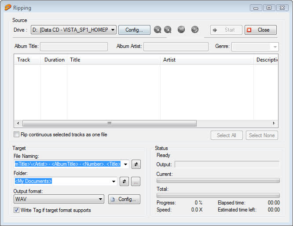
Task: Click the Total progress bar
Action: tap(218, 196)
